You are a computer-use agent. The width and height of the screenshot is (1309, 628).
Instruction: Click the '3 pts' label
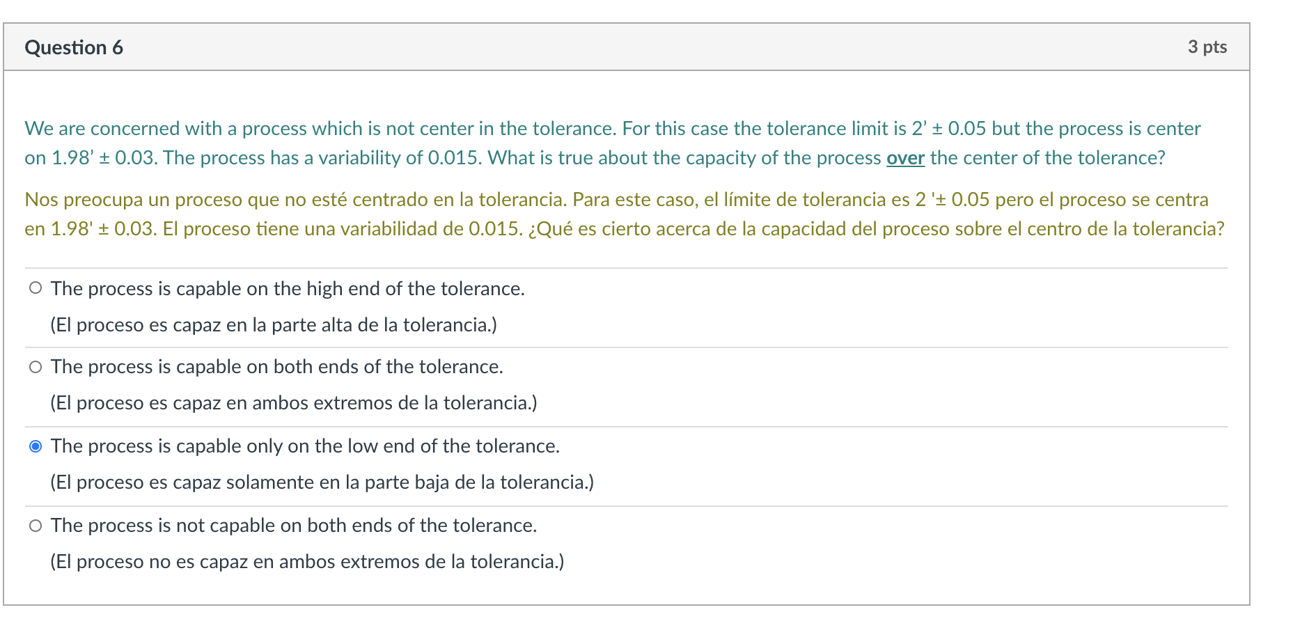(x=1208, y=47)
